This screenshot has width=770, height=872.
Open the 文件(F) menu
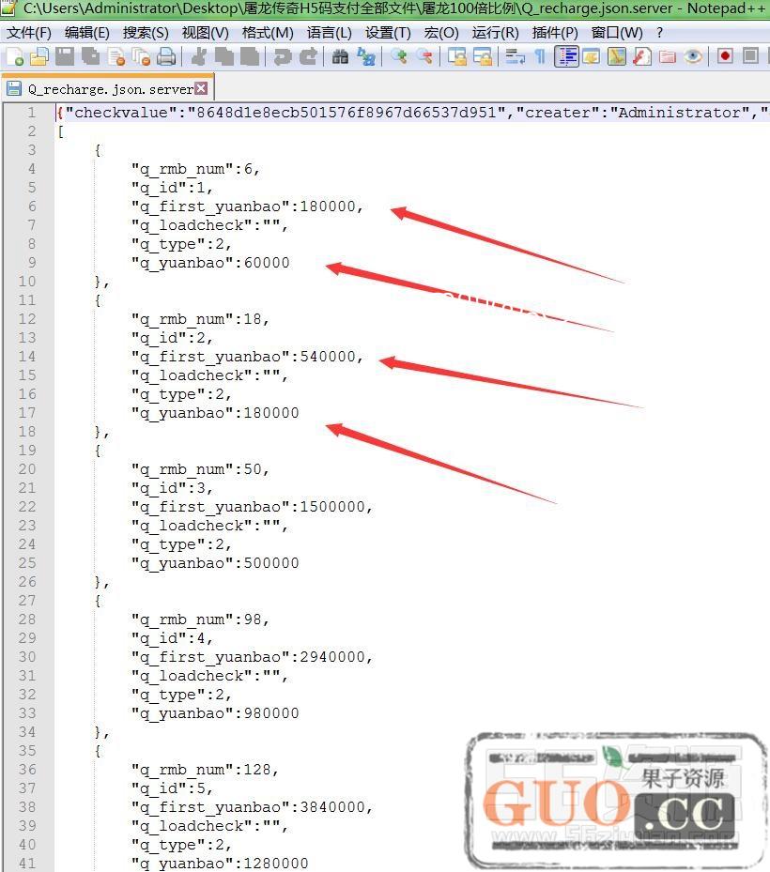tap(29, 32)
